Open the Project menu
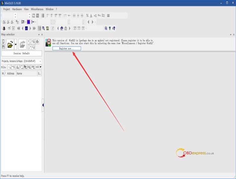The width and height of the screenshot is (236, 179). 6,9
